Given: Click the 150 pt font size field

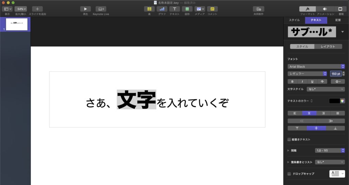Looking at the screenshot, I should point(336,74).
